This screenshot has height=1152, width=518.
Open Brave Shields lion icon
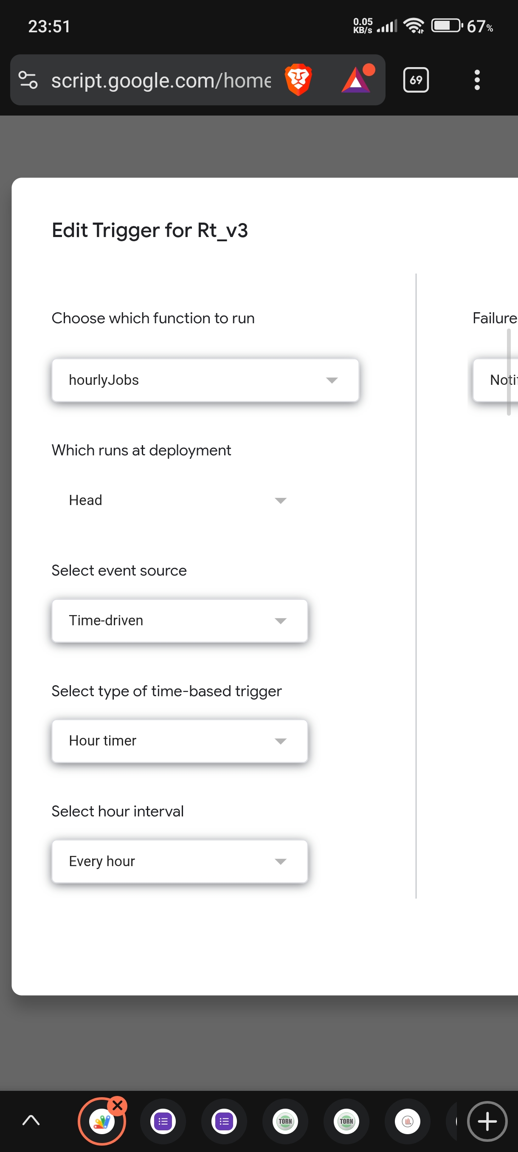pos(298,80)
